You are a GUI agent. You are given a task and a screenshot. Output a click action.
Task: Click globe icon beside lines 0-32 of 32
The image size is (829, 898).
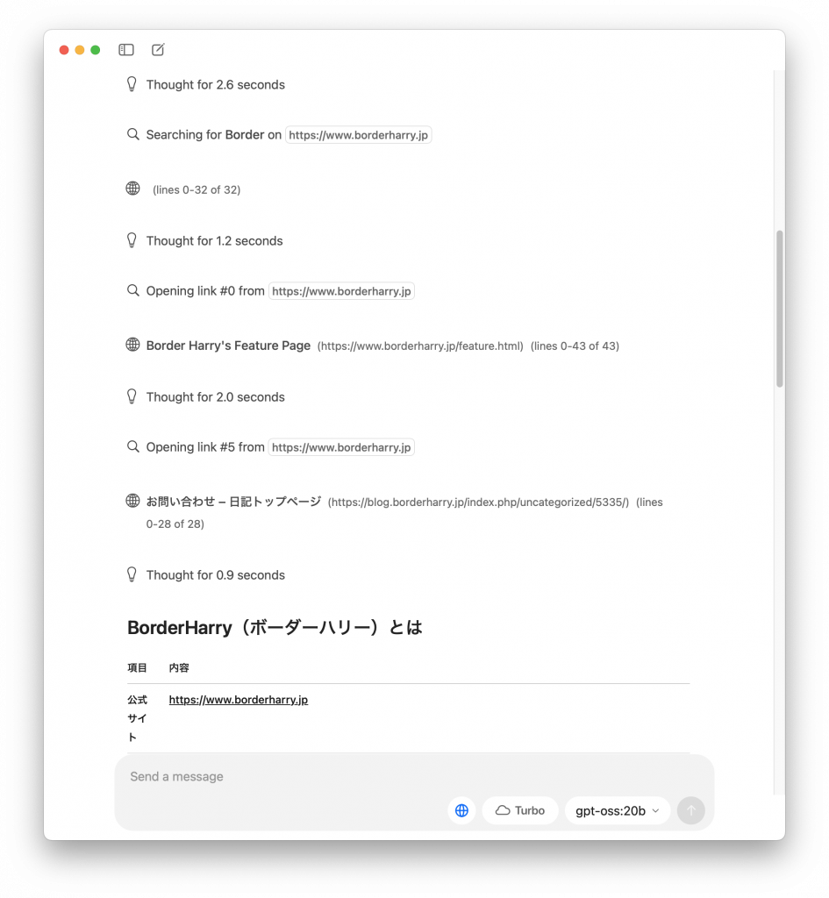(x=133, y=189)
